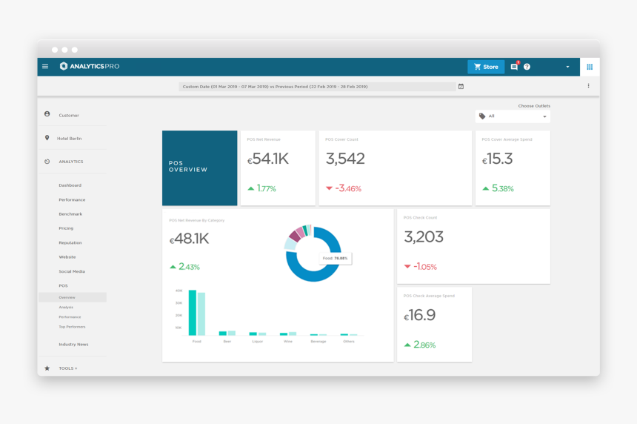Click the POS Net Revenue €54.1K value

[268, 159]
